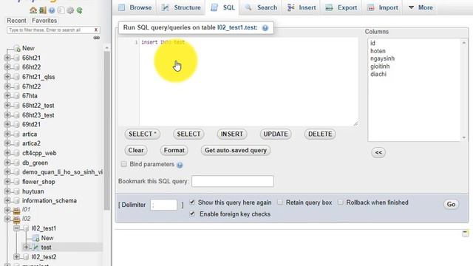Open the cft4cpp_web database

[x=39, y=153]
